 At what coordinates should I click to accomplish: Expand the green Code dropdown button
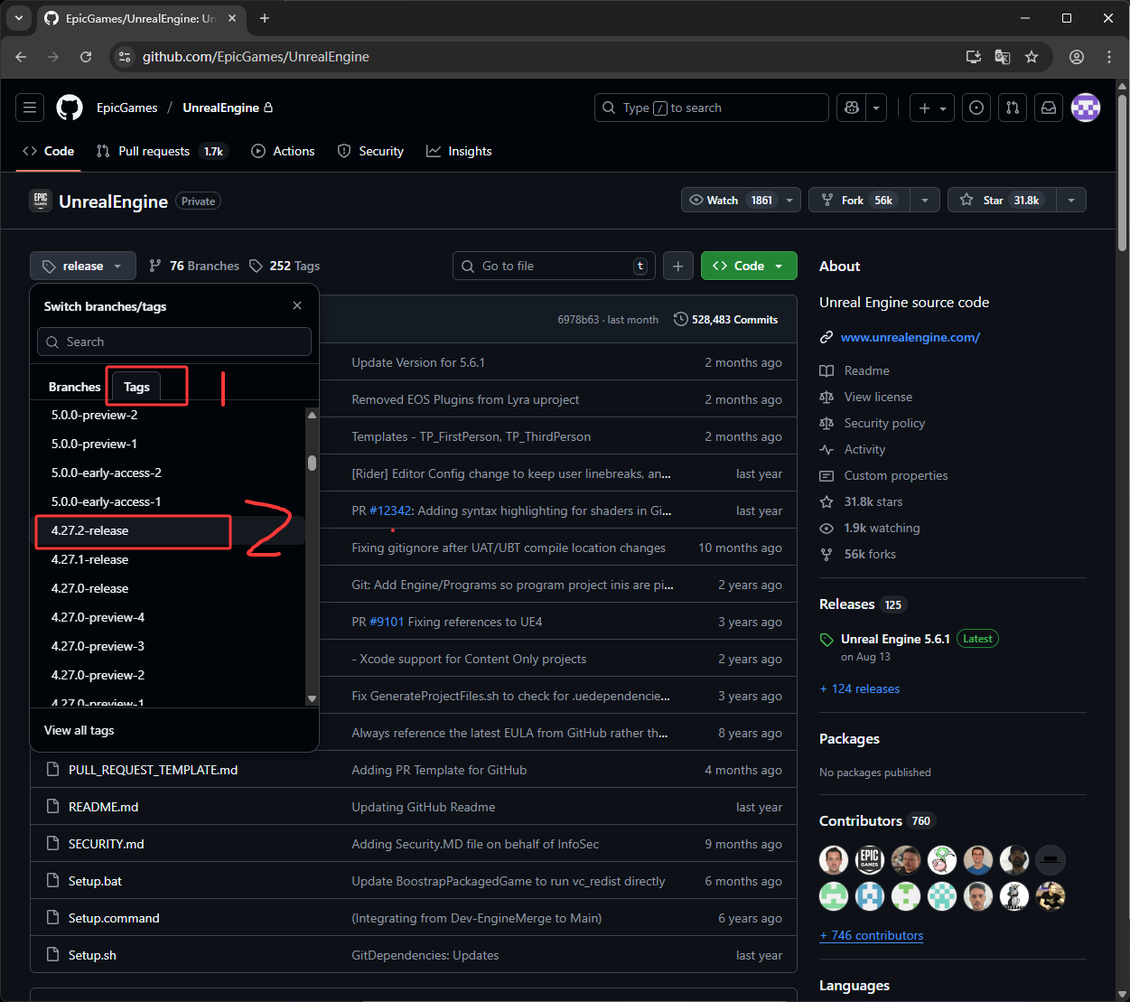[x=749, y=266]
